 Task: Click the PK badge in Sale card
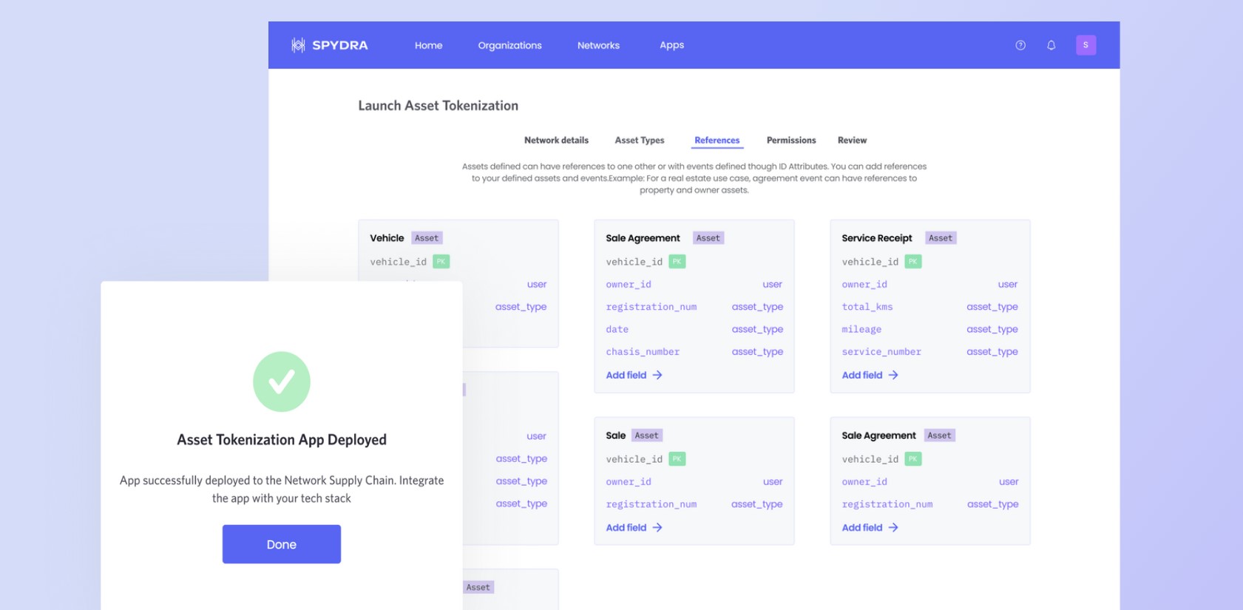[677, 459]
